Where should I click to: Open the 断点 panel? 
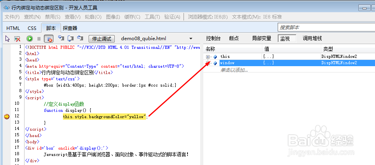click(234, 38)
